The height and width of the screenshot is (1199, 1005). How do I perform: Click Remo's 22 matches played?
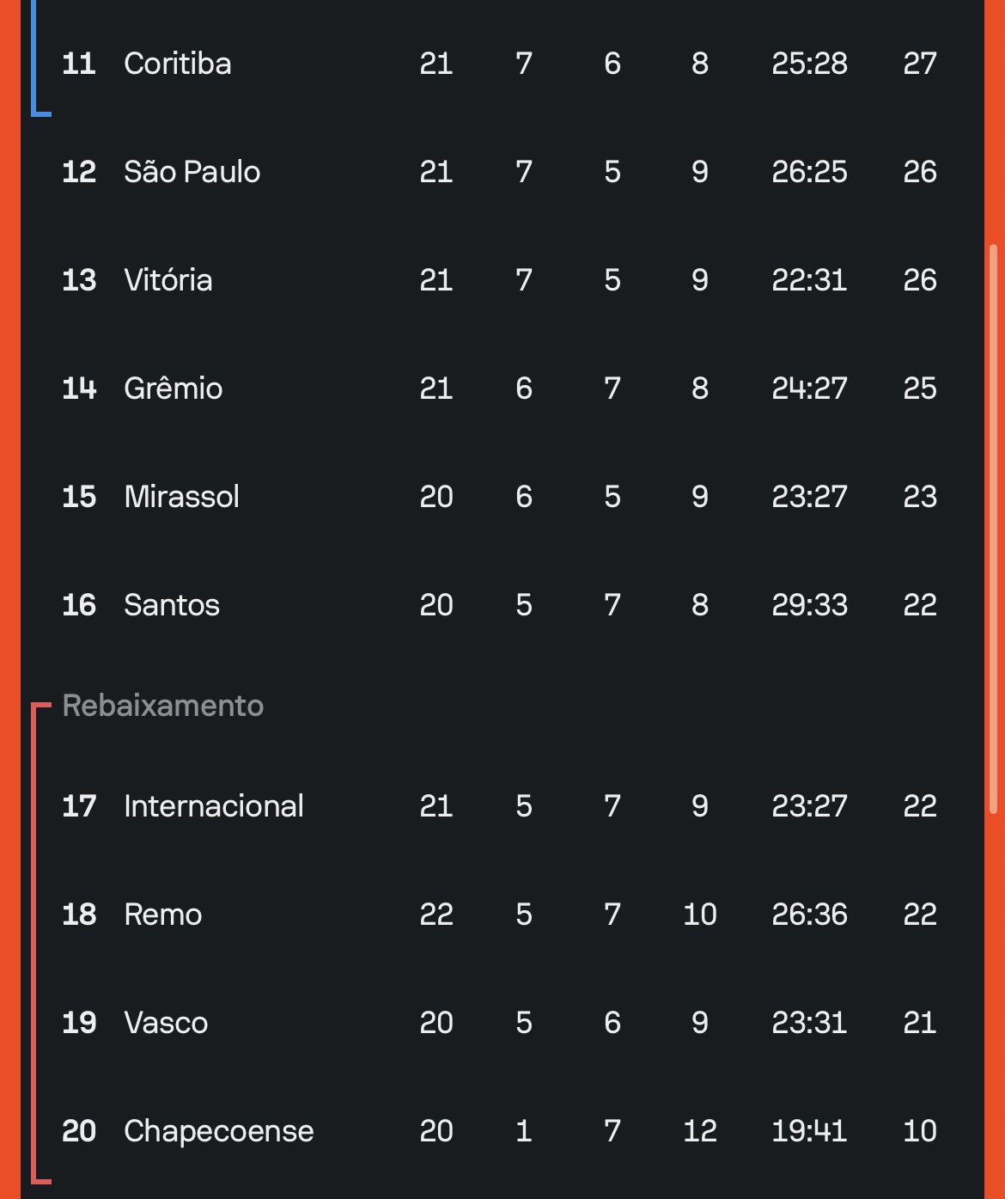click(436, 915)
